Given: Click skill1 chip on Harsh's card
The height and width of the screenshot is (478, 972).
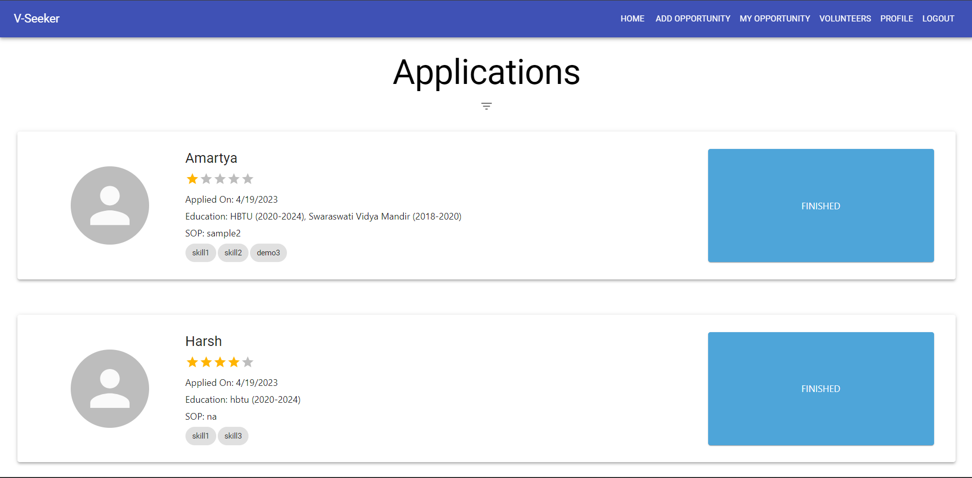Looking at the screenshot, I should point(200,436).
